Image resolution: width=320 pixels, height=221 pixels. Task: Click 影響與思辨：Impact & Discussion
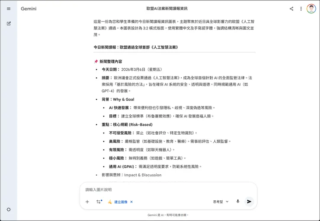(131, 175)
